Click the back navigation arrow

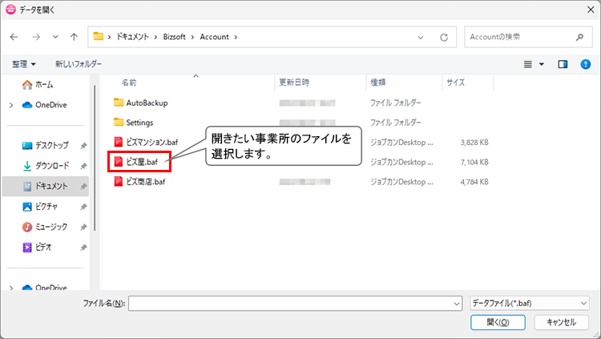point(15,37)
